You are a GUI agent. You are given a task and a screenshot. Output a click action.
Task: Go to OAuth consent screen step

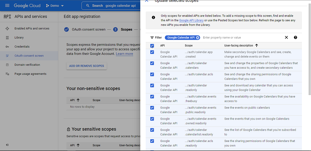(x=89, y=29)
